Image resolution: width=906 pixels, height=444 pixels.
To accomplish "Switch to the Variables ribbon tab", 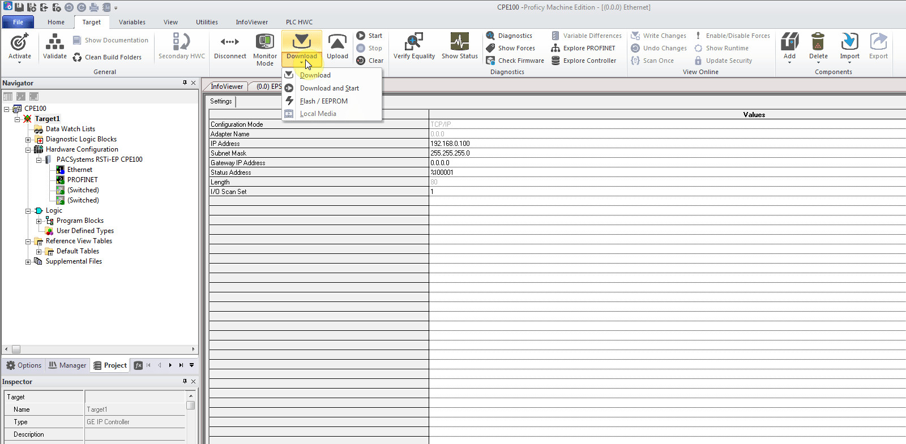I will (x=132, y=22).
